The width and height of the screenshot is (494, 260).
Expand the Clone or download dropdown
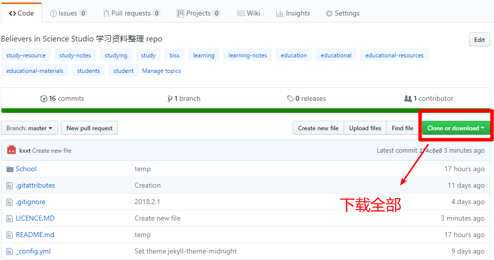tap(456, 128)
